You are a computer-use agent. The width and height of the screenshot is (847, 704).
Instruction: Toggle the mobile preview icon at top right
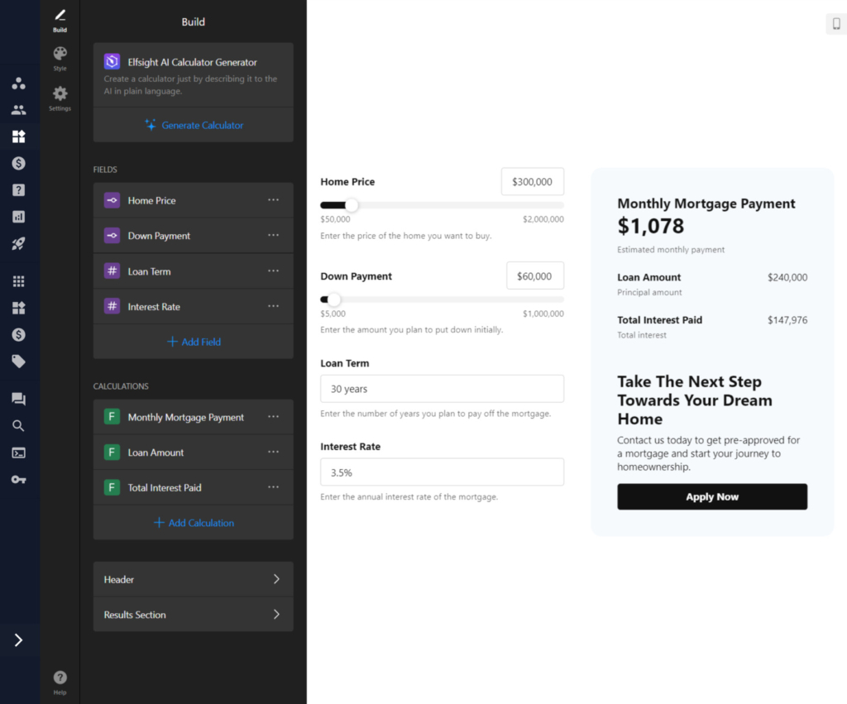coord(835,23)
